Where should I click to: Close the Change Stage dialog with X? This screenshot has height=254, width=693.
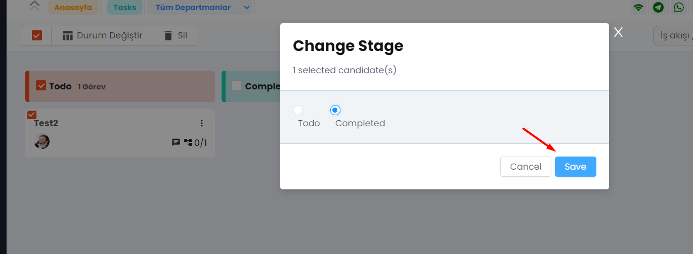618,32
